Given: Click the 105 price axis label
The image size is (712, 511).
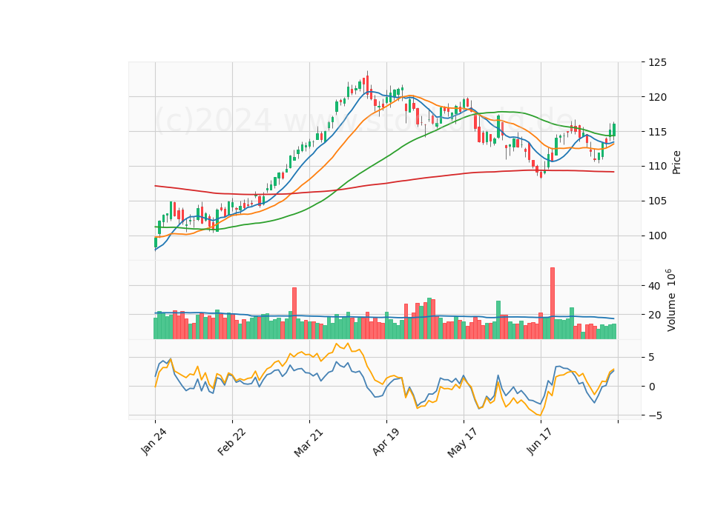Looking at the screenshot, I should (x=658, y=201).
